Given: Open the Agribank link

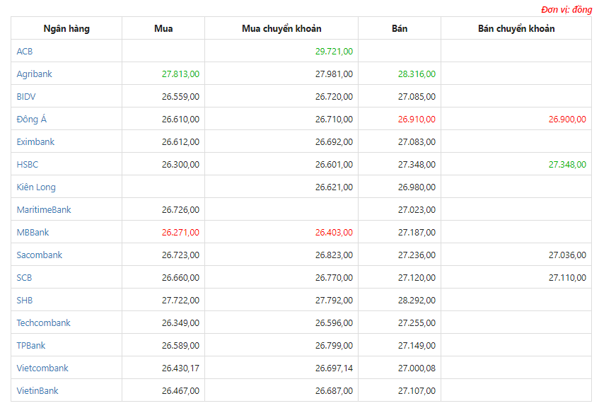Looking at the screenshot, I should pos(34,74).
